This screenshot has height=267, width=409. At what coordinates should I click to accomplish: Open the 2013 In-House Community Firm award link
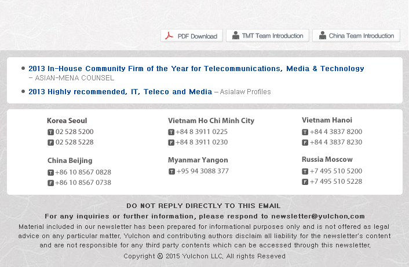click(196, 68)
